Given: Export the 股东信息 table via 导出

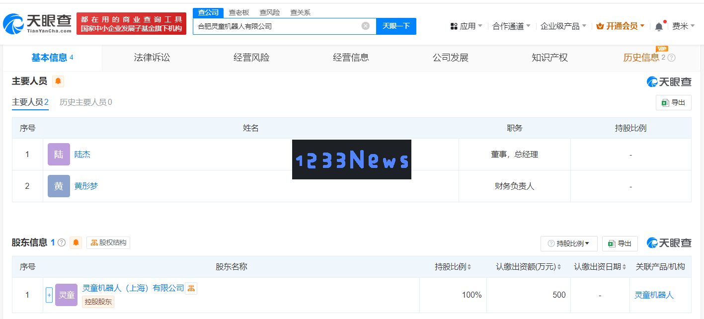Looking at the screenshot, I should click(620, 243).
